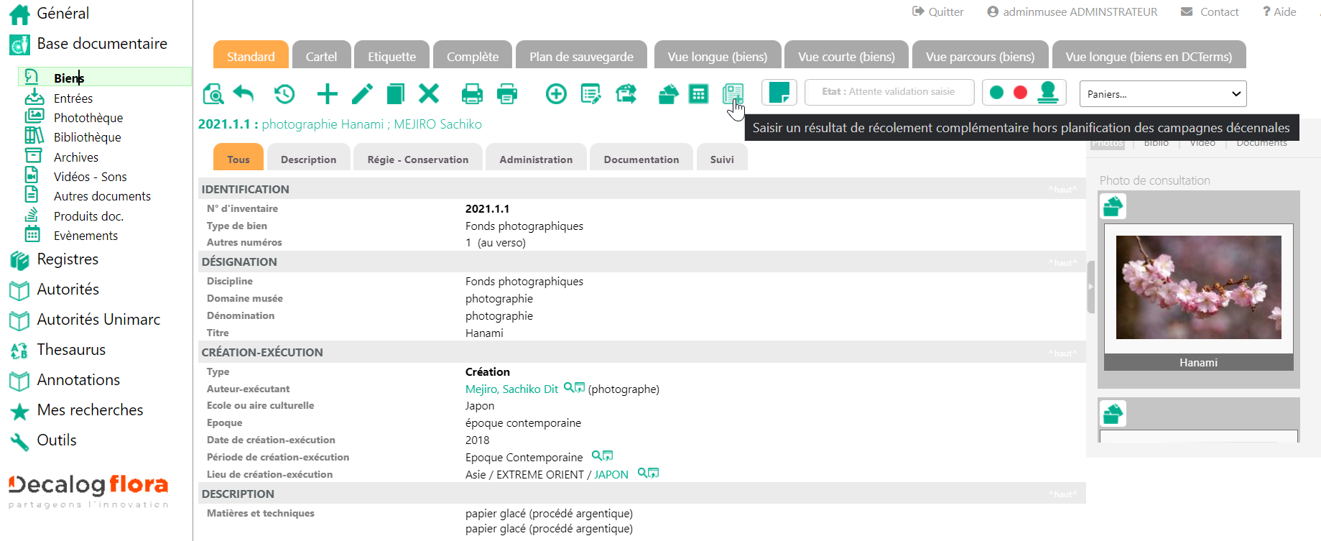The width and height of the screenshot is (1321, 541).
Task: Click the X delete record icon
Action: point(429,94)
